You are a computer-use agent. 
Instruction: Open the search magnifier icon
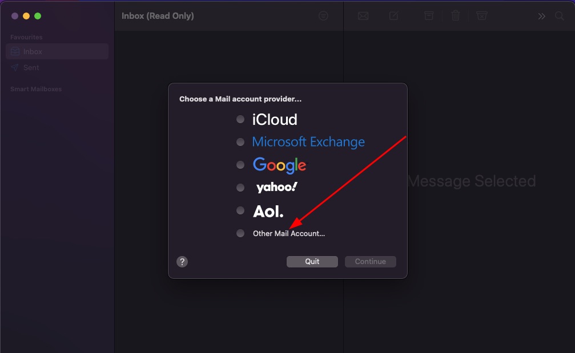point(560,16)
